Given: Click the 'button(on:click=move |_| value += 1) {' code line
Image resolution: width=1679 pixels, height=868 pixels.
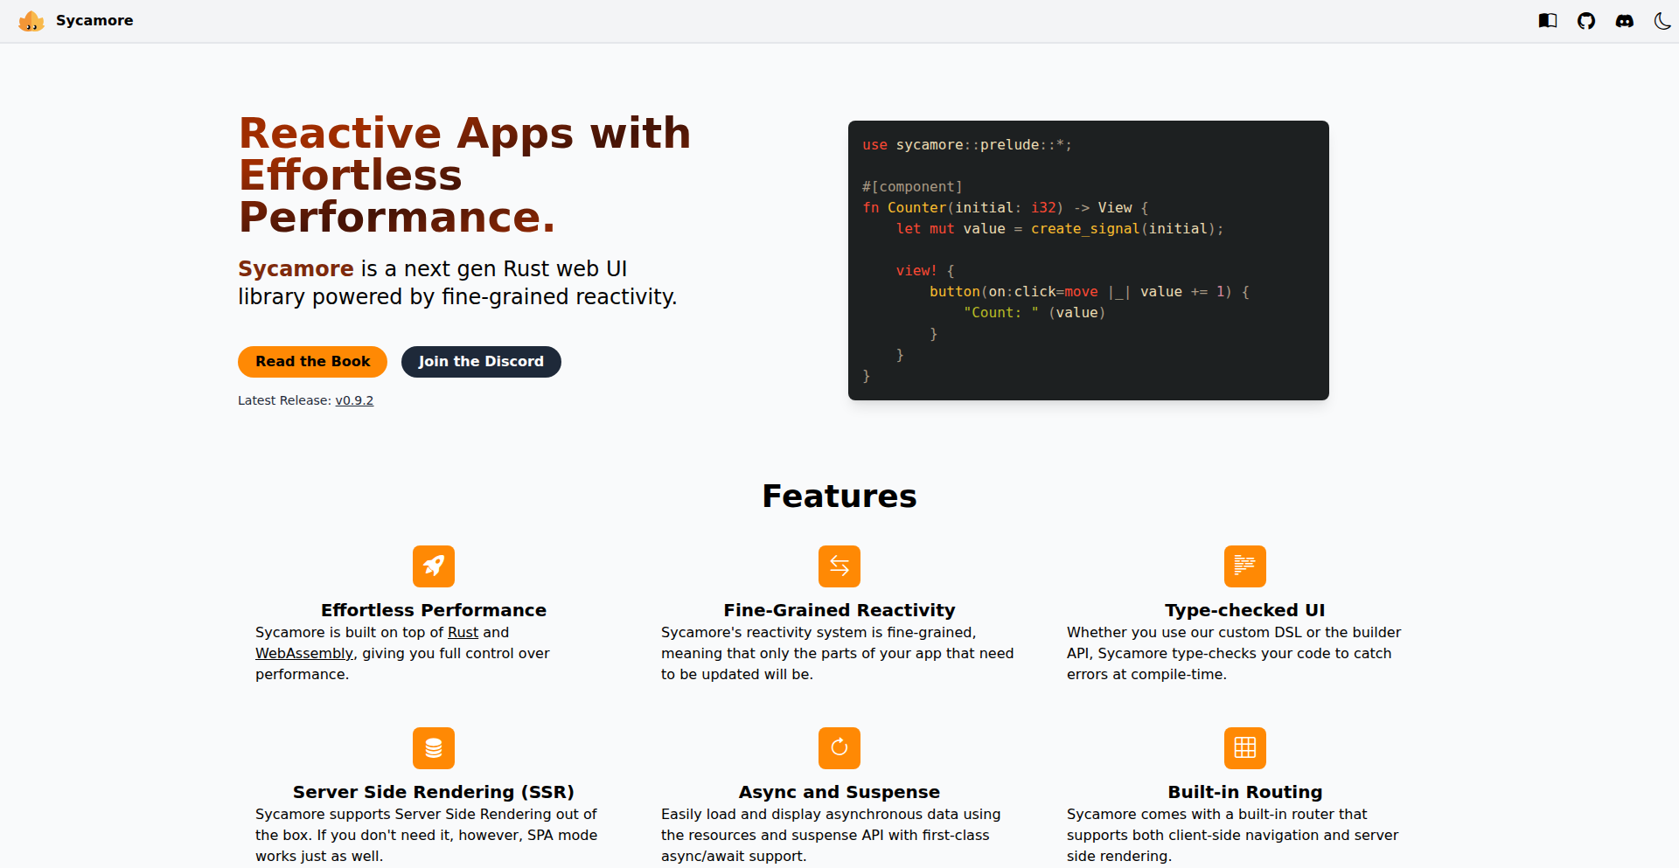Looking at the screenshot, I should point(1090,292).
